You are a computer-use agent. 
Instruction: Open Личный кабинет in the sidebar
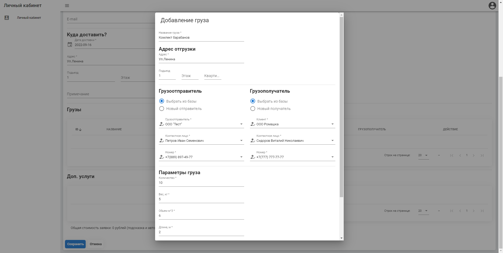tap(29, 18)
